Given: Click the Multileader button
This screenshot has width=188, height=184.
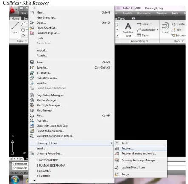Looking at the screenshot, I should [x=146, y=30].
